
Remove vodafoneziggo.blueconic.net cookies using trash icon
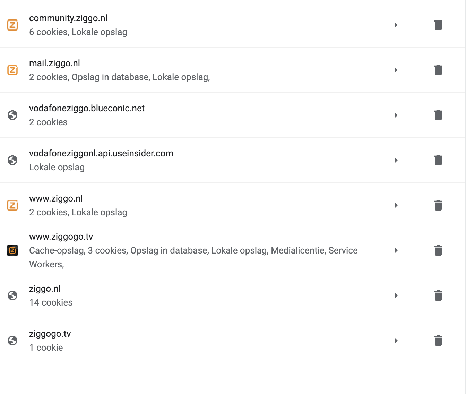tap(438, 115)
